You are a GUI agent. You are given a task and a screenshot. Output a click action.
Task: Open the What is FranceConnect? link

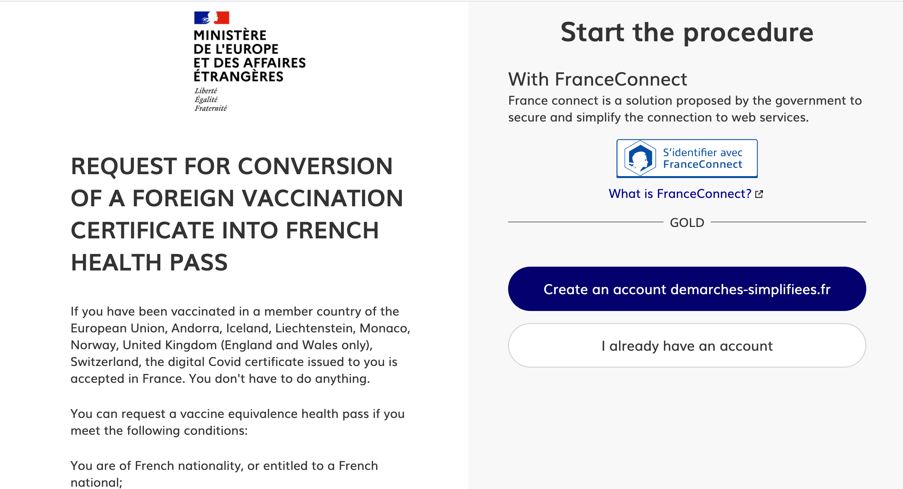(680, 194)
